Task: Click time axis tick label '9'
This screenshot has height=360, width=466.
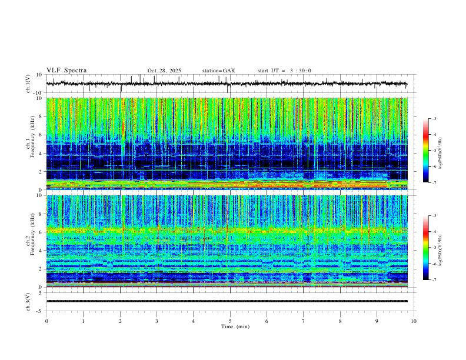Action: pyautogui.click(x=377, y=321)
